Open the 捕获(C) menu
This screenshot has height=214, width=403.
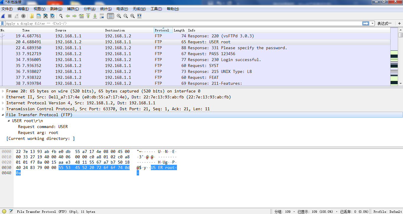[73, 9]
